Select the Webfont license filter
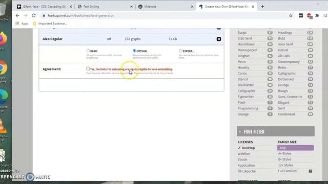The image size is (328, 184). click(244, 153)
